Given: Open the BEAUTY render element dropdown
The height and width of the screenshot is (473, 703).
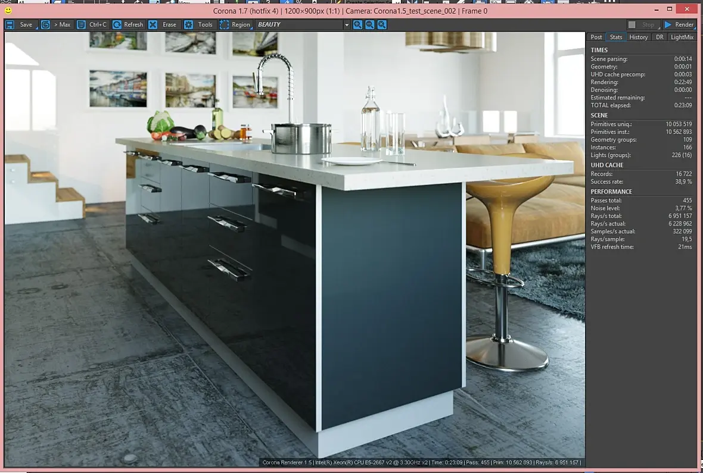Looking at the screenshot, I should click(x=302, y=24).
